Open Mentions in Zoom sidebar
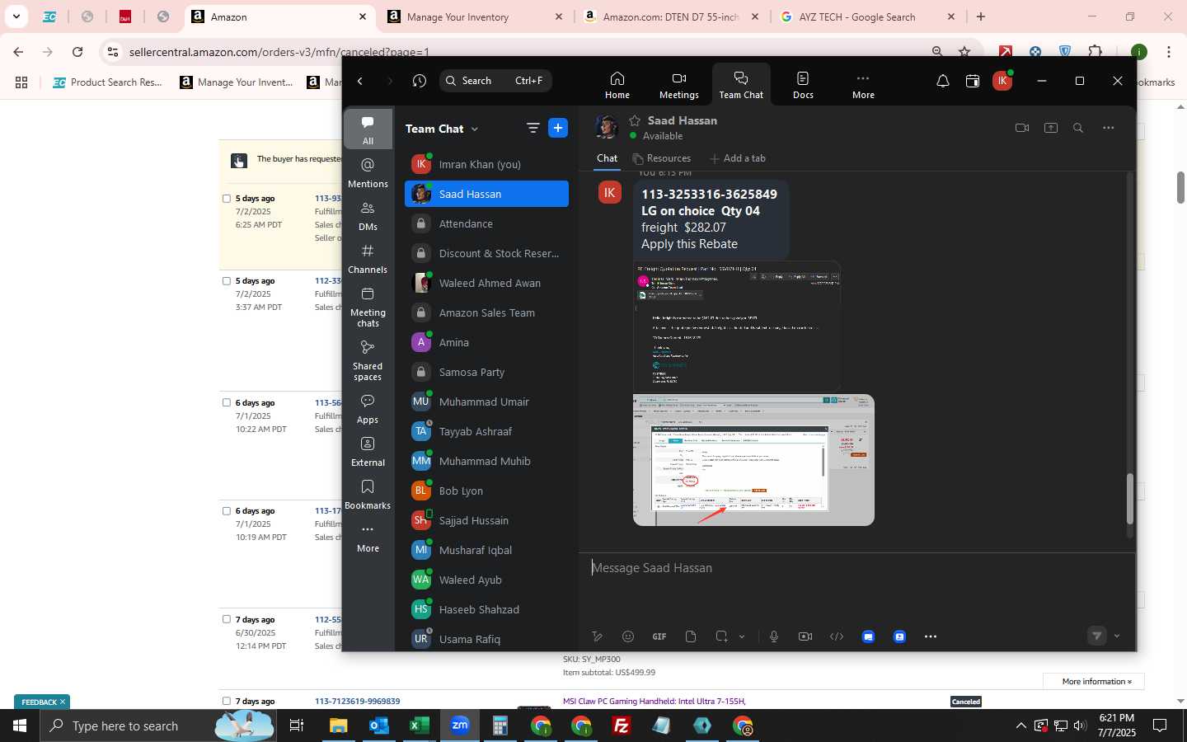This screenshot has height=742, width=1187. pyautogui.click(x=368, y=173)
